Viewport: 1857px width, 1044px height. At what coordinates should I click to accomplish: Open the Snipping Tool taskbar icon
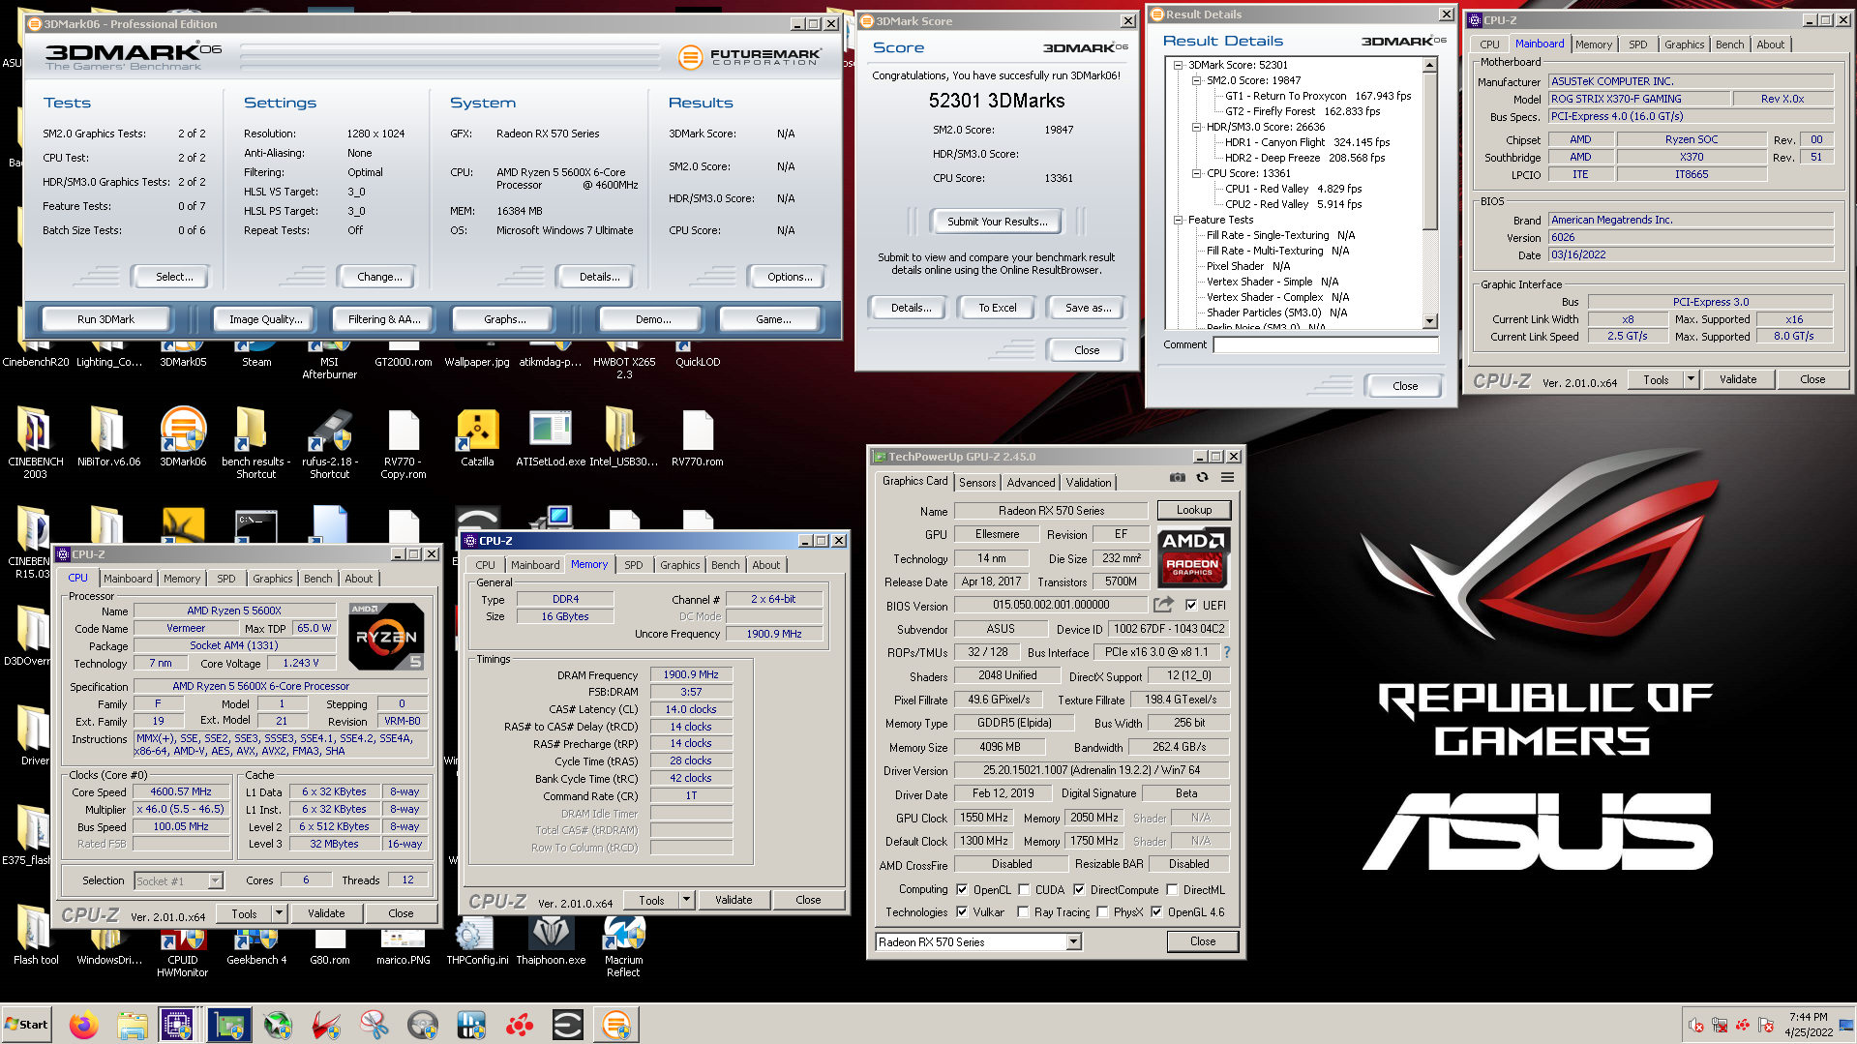pyautogui.click(x=374, y=1025)
